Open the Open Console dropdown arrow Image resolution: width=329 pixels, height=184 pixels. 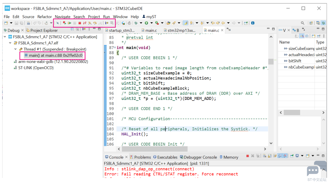(x=313, y=156)
